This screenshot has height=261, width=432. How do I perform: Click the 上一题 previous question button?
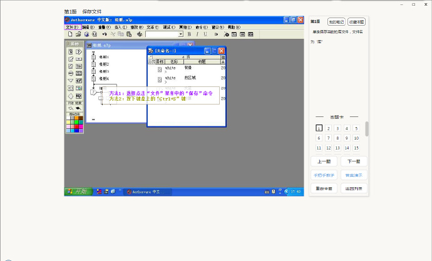click(324, 161)
